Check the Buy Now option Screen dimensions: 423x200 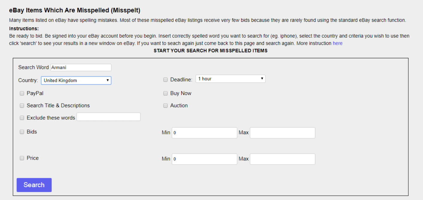(x=165, y=93)
